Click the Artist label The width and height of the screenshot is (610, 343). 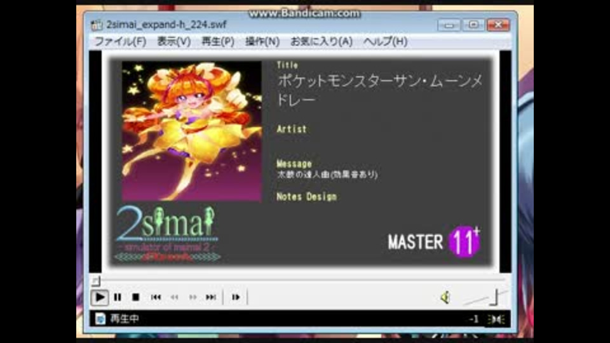(292, 129)
